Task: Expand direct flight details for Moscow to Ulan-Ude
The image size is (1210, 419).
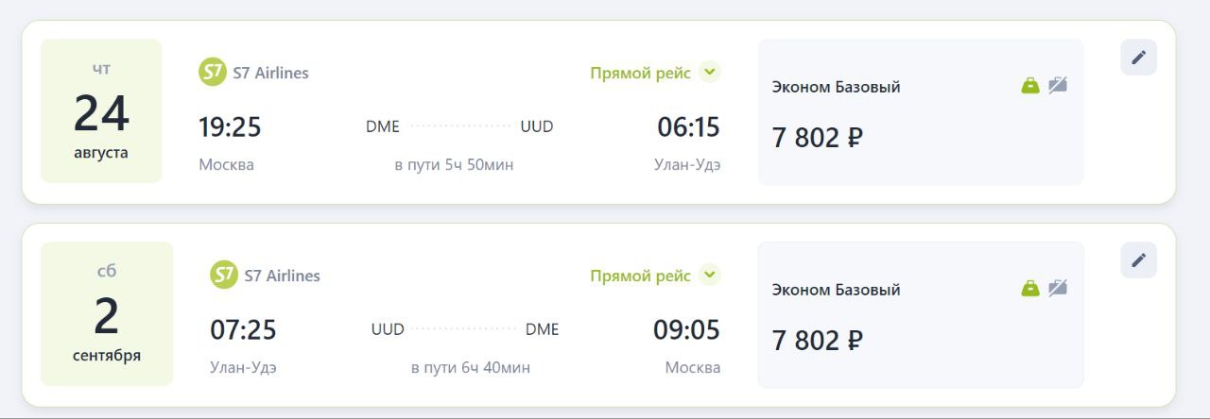Action: click(x=710, y=73)
